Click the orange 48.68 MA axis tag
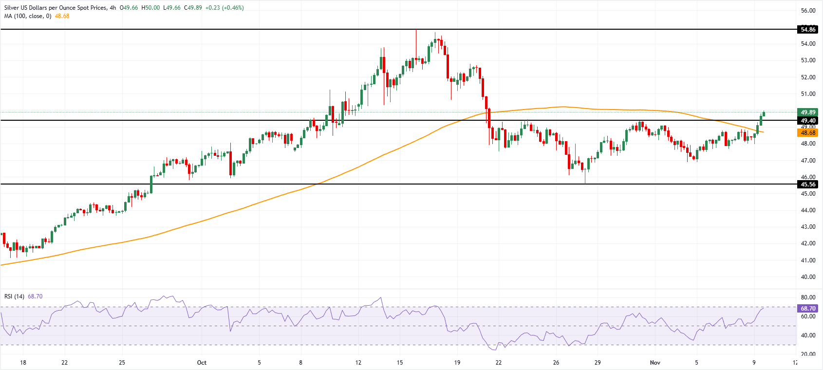823x370 pixels. [808, 133]
